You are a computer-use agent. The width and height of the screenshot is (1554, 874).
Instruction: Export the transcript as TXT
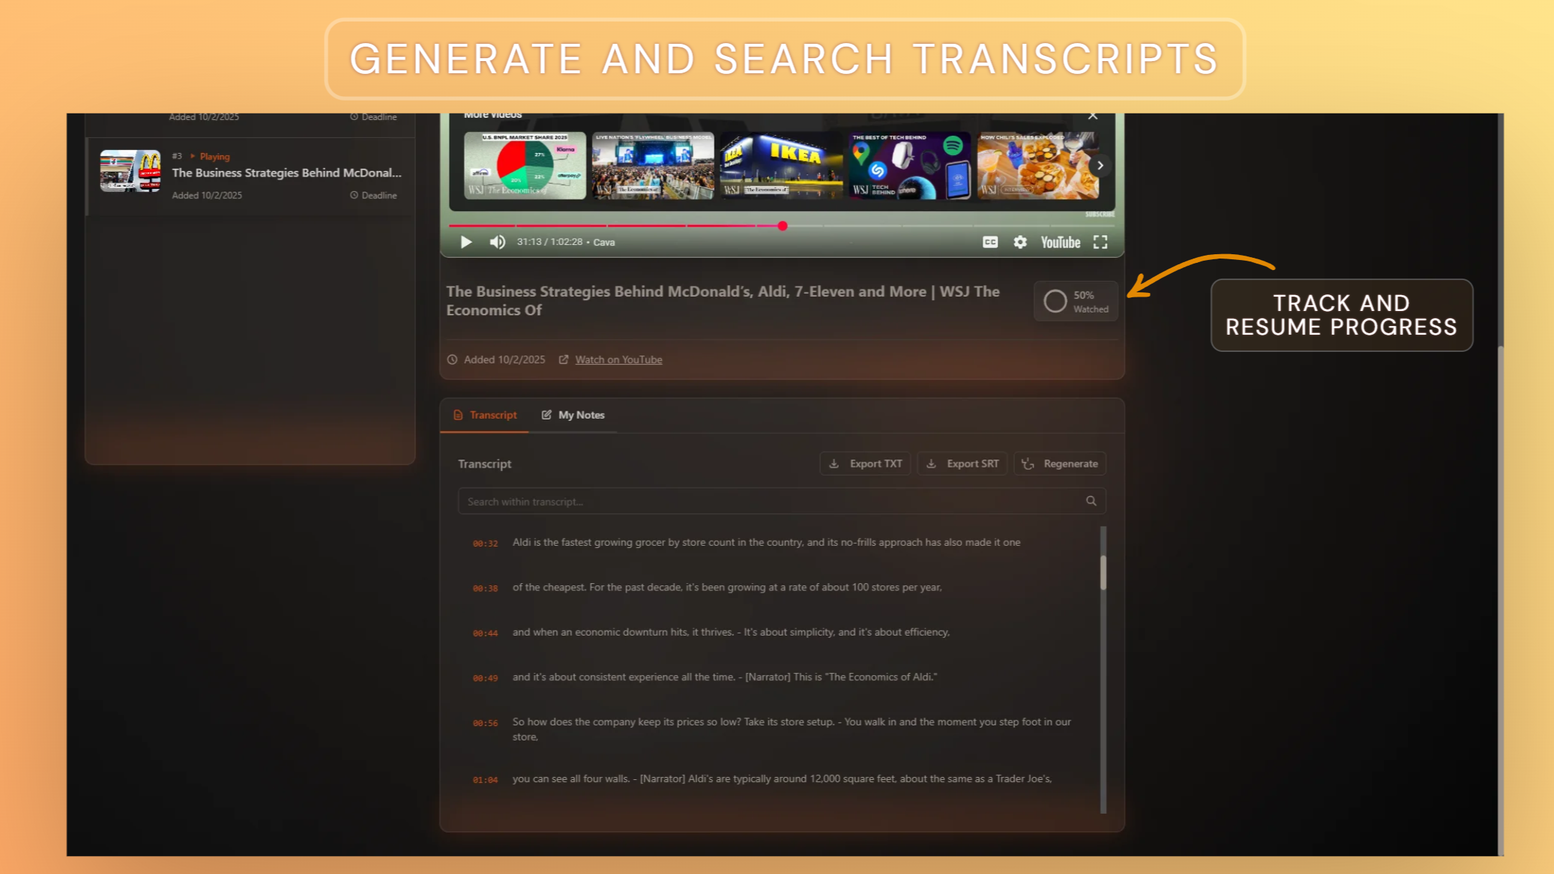point(865,464)
